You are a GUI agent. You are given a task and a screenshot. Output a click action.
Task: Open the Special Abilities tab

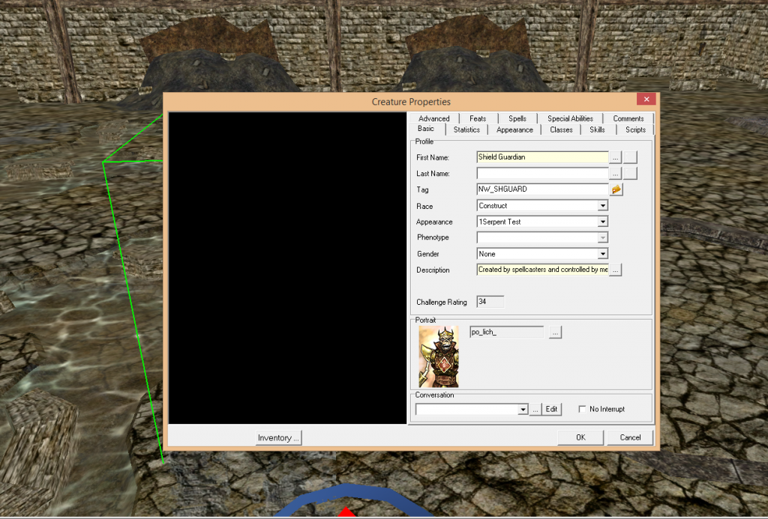[x=571, y=118]
